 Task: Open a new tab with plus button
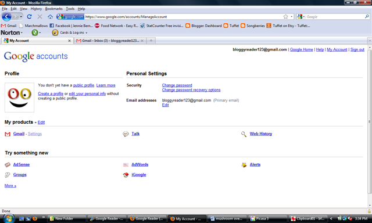point(151,41)
